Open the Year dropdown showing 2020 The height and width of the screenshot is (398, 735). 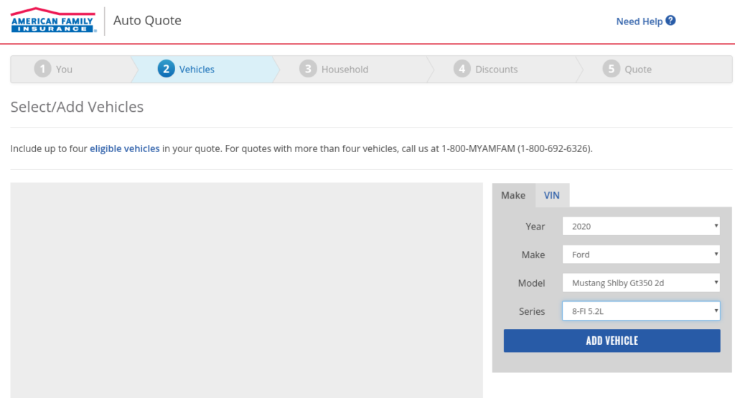[x=641, y=227]
